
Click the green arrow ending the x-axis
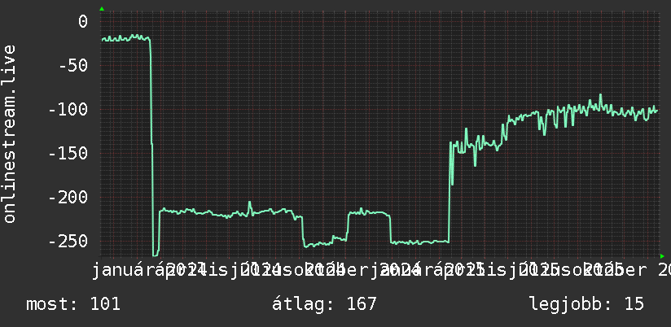[662, 256]
